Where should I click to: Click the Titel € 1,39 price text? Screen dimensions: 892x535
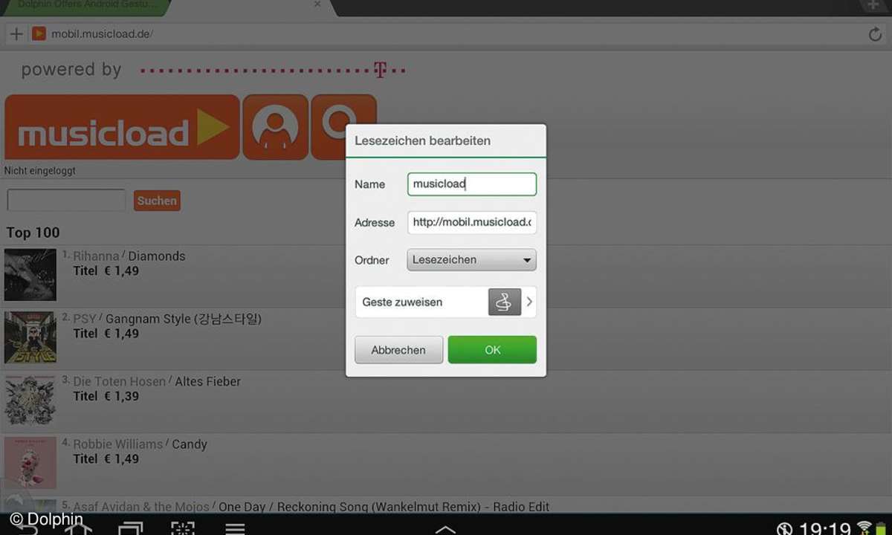coord(106,396)
